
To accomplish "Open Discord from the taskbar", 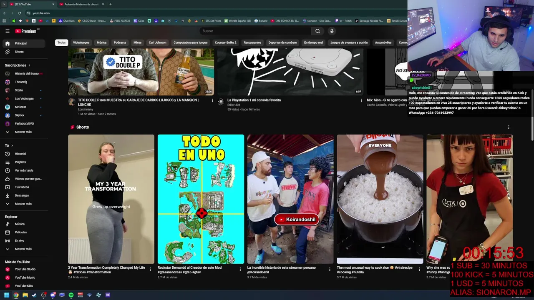I will coord(53,295).
